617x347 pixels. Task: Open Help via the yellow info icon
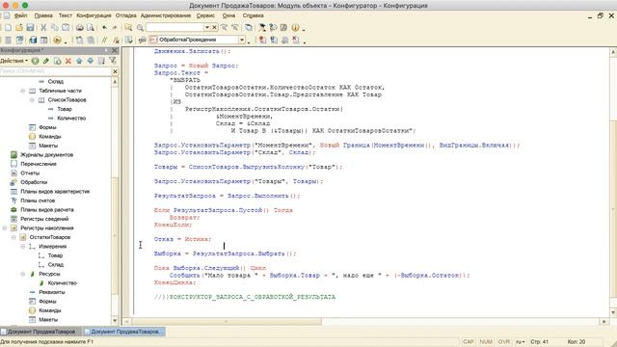[x=295, y=28]
